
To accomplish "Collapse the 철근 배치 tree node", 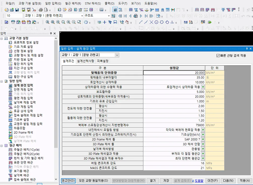I will [x=2, y=146].
